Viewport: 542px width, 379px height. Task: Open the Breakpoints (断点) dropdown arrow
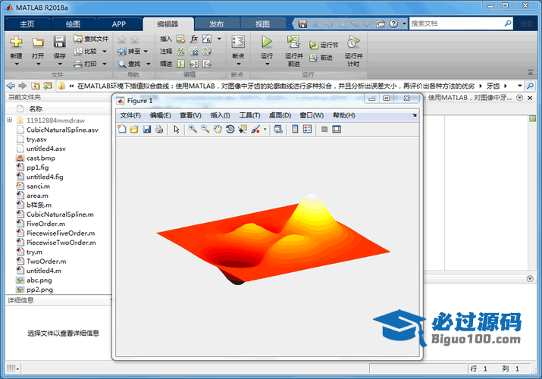[238, 64]
